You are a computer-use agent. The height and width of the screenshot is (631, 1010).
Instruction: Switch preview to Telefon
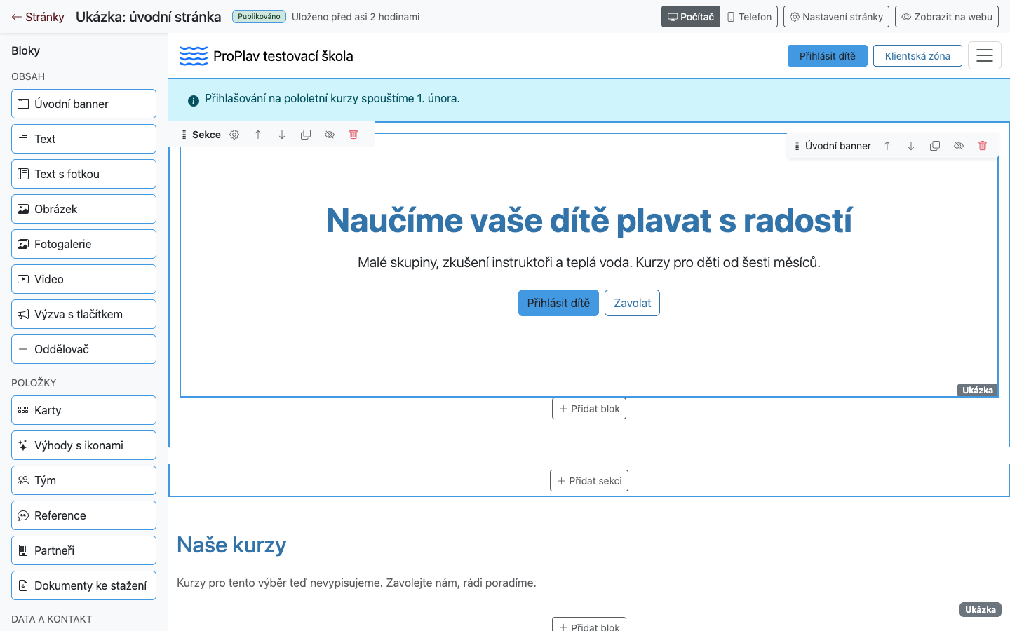click(x=749, y=17)
